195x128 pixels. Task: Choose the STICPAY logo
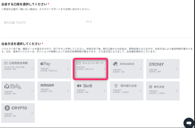click(156, 64)
